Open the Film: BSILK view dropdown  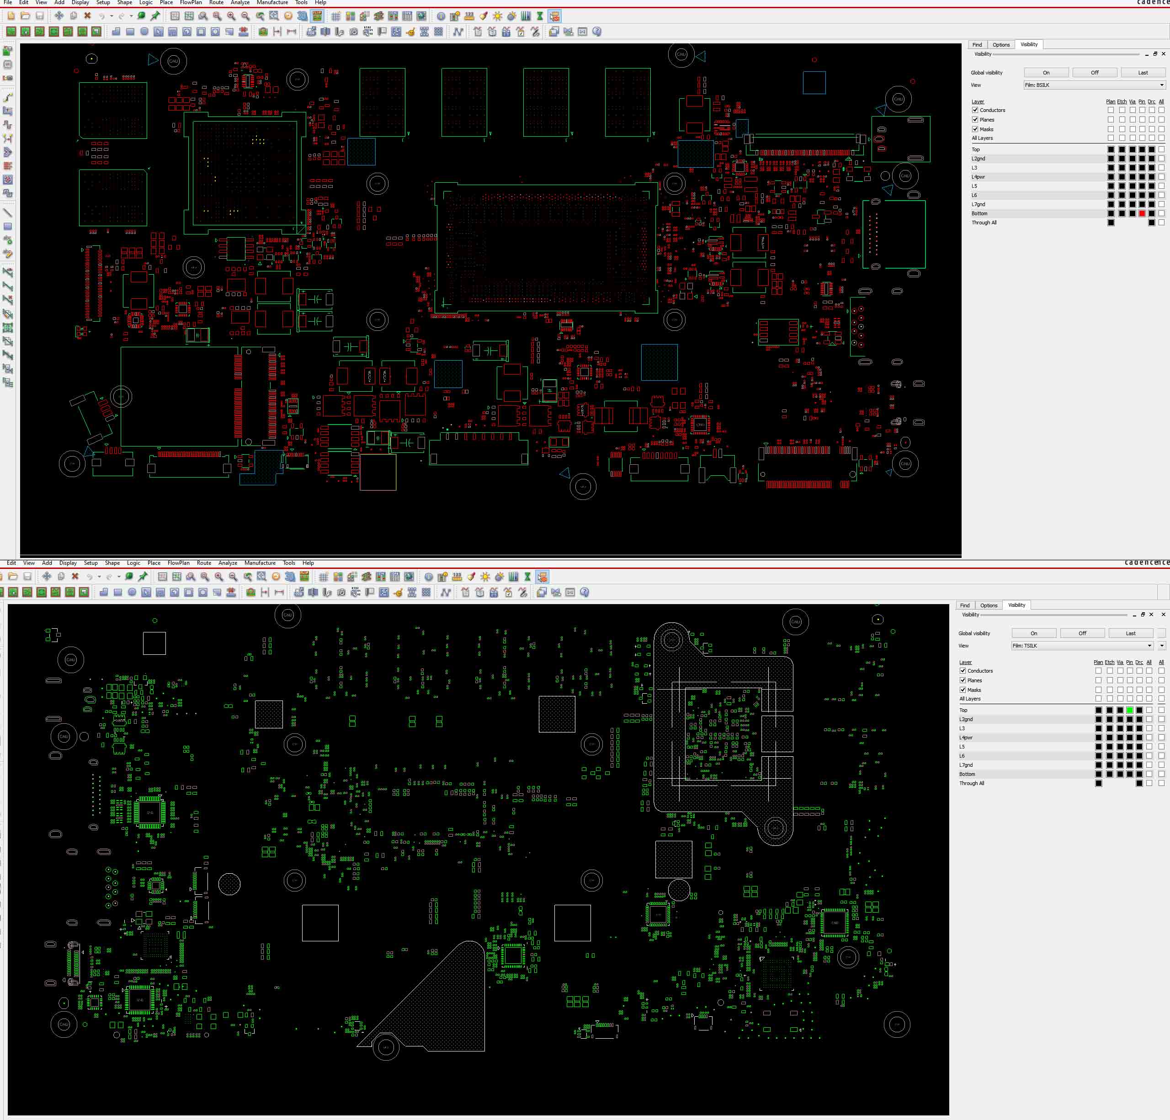coord(1094,85)
